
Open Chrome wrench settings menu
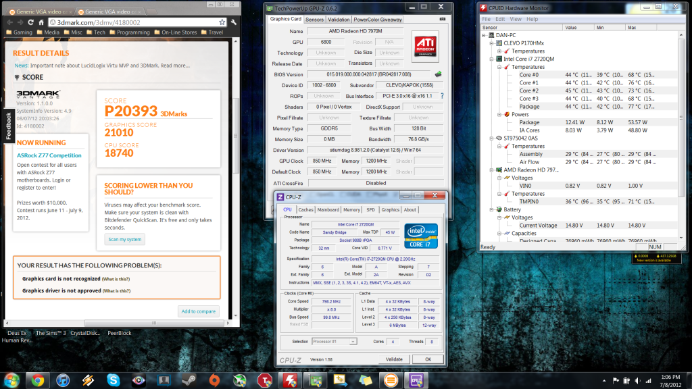pos(233,22)
